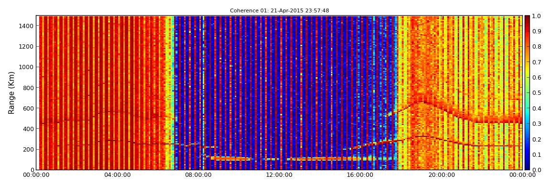This screenshot has height=194, width=550.
Task: Click the 08:00:00 time axis label
Action: click(198, 175)
